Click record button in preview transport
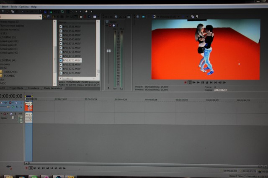The width and height of the screenshot is (268, 178). tap(185, 83)
